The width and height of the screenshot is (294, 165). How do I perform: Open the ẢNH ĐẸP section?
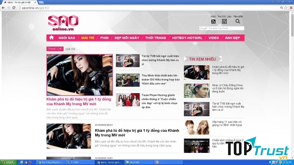232,38
